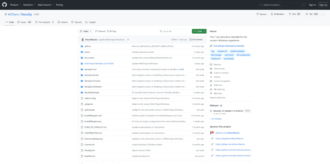Open the Documents folder
The image size is (330, 164).
point(90,58)
